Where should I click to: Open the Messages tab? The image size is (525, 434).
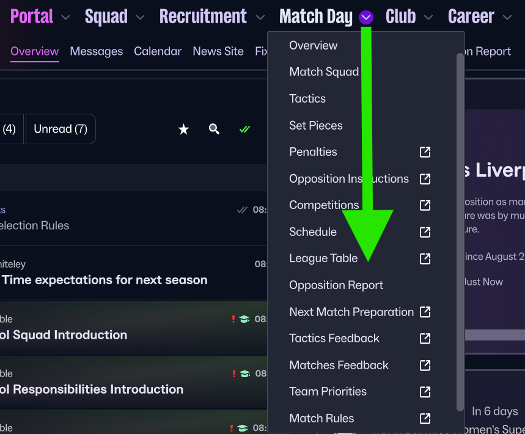click(97, 51)
